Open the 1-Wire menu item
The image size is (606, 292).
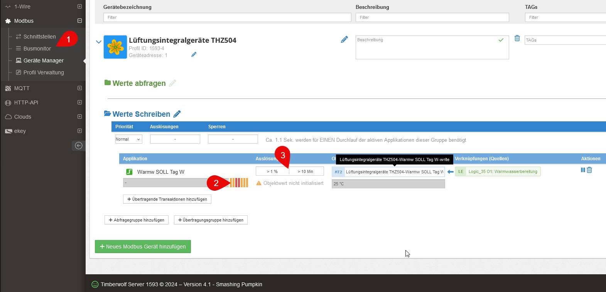point(22,7)
